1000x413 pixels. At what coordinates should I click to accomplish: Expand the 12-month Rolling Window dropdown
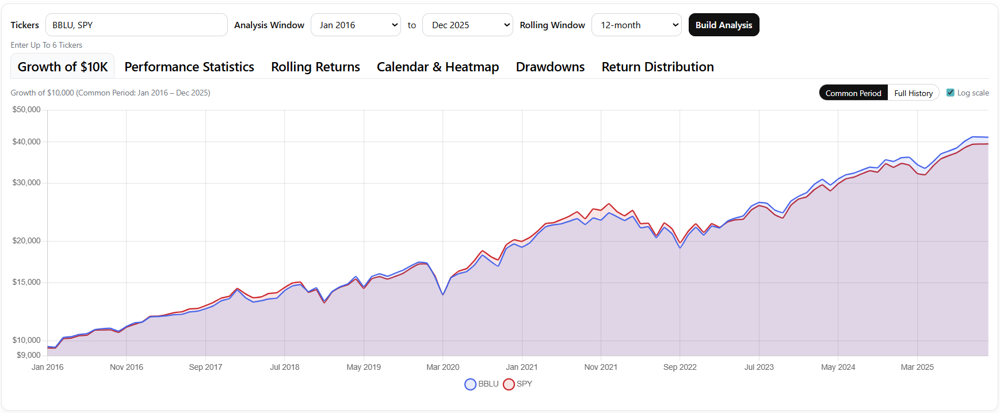[636, 25]
